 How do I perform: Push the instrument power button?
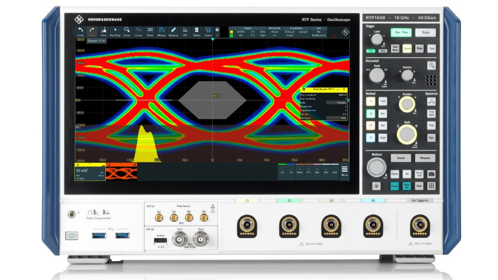coord(72,236)
